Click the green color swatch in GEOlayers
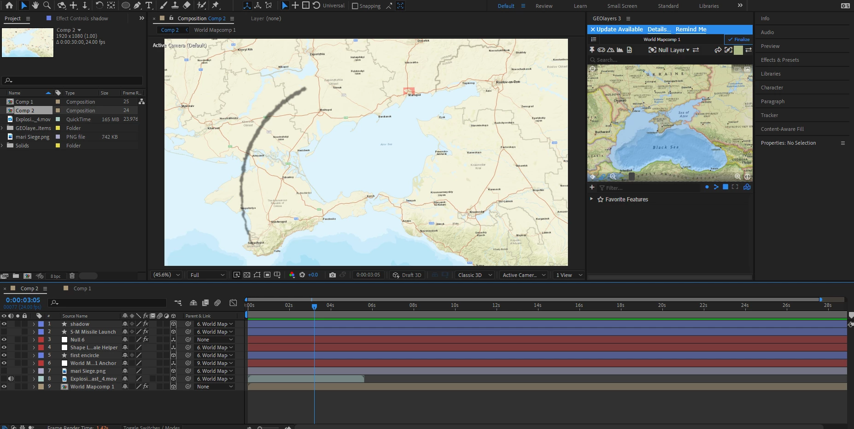This screenshot has width=854, height=429. point(738,50)
